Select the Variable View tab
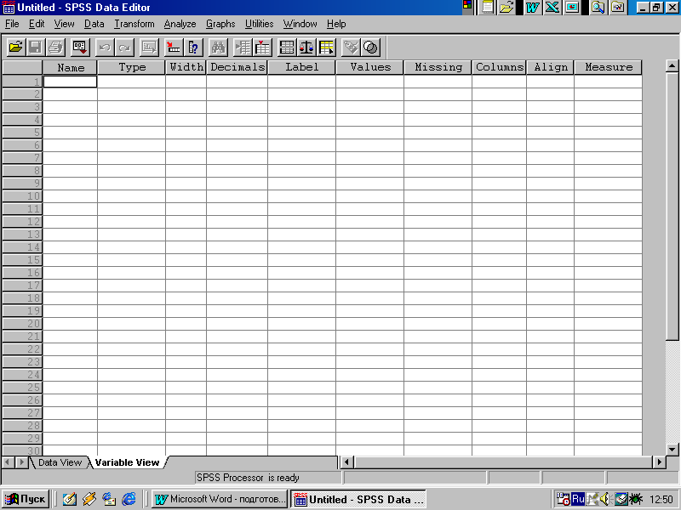 (x=127, y=462)
